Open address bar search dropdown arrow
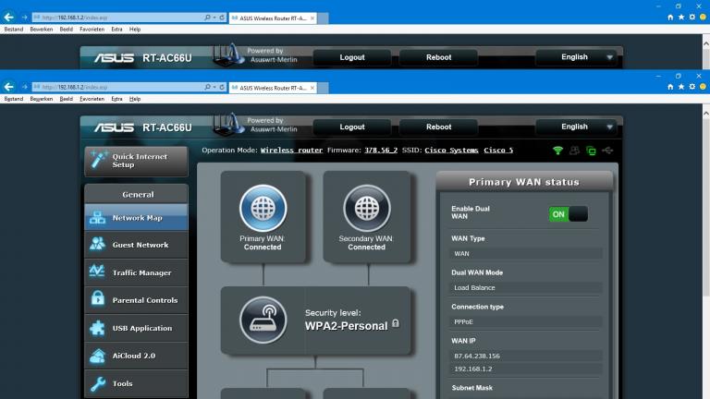The width and height of the screenshot is (710, 399). pos(214,87)
